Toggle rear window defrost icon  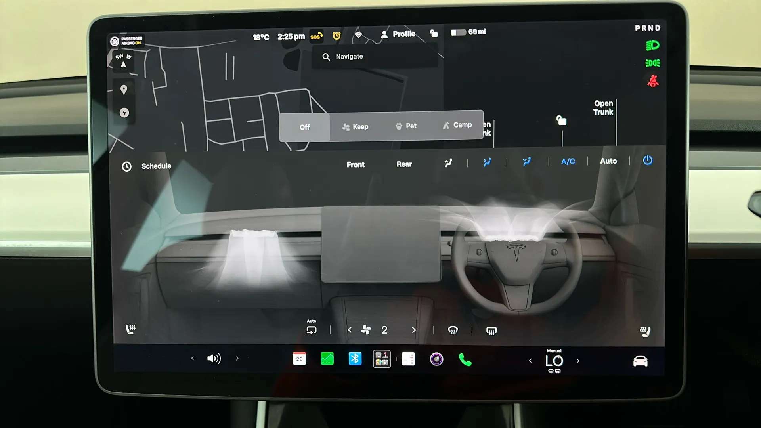point(491,331)
